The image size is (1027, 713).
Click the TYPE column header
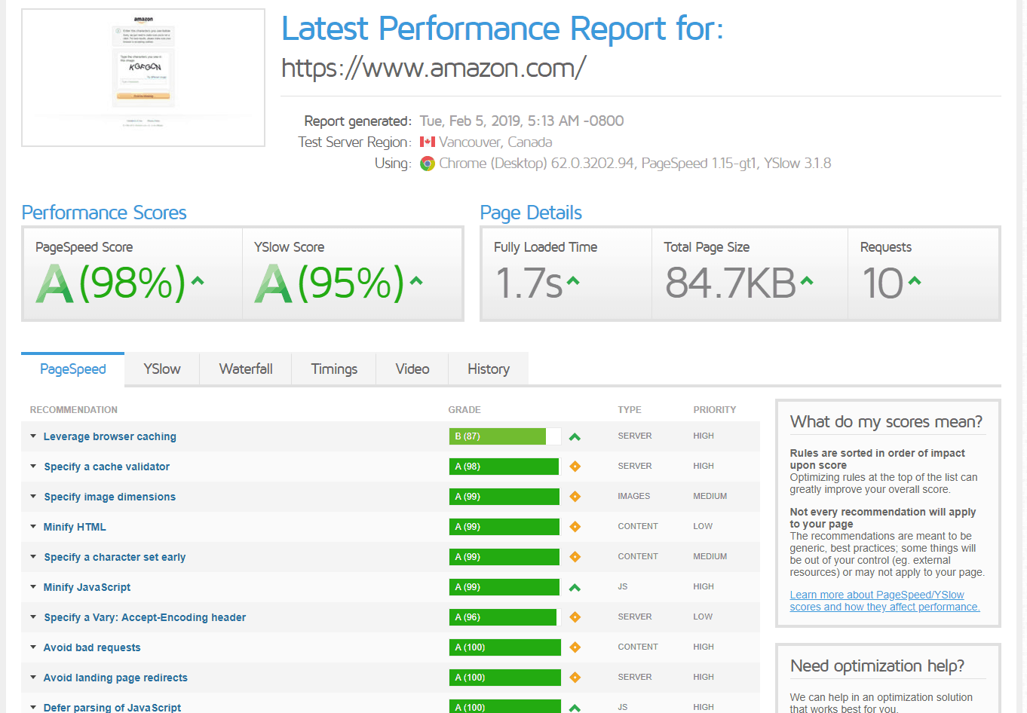click(x=630, y=410)
